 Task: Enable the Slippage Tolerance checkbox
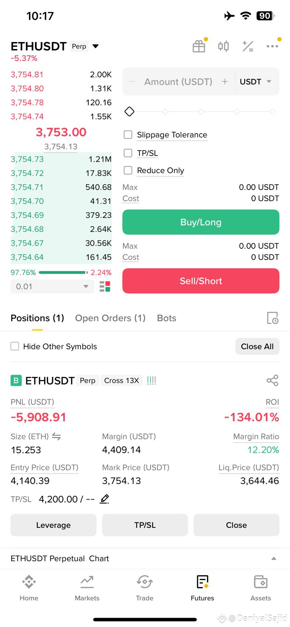(x=128, y=135)
